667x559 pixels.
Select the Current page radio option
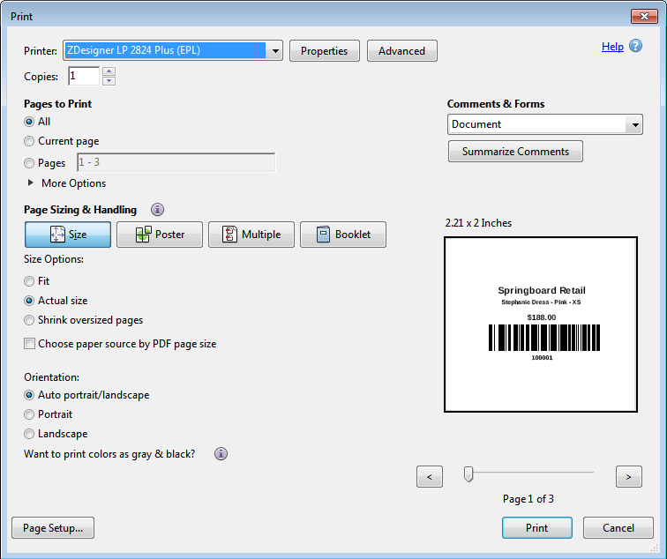(30, 141)
